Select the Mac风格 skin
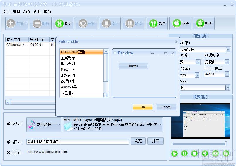This screenshot has height=166, width=236. (x=82, y=69)
